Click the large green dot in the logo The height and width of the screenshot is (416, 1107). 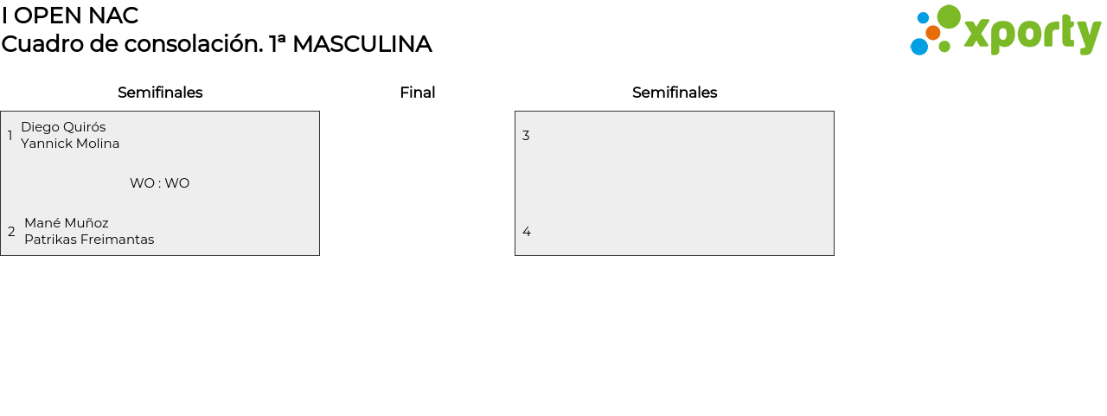tap(949, 16)
